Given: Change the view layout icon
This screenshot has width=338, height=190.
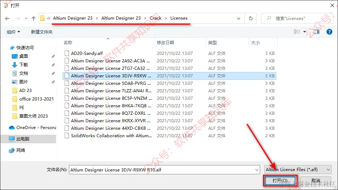Looking at the screenshot, I should (297, 32).
